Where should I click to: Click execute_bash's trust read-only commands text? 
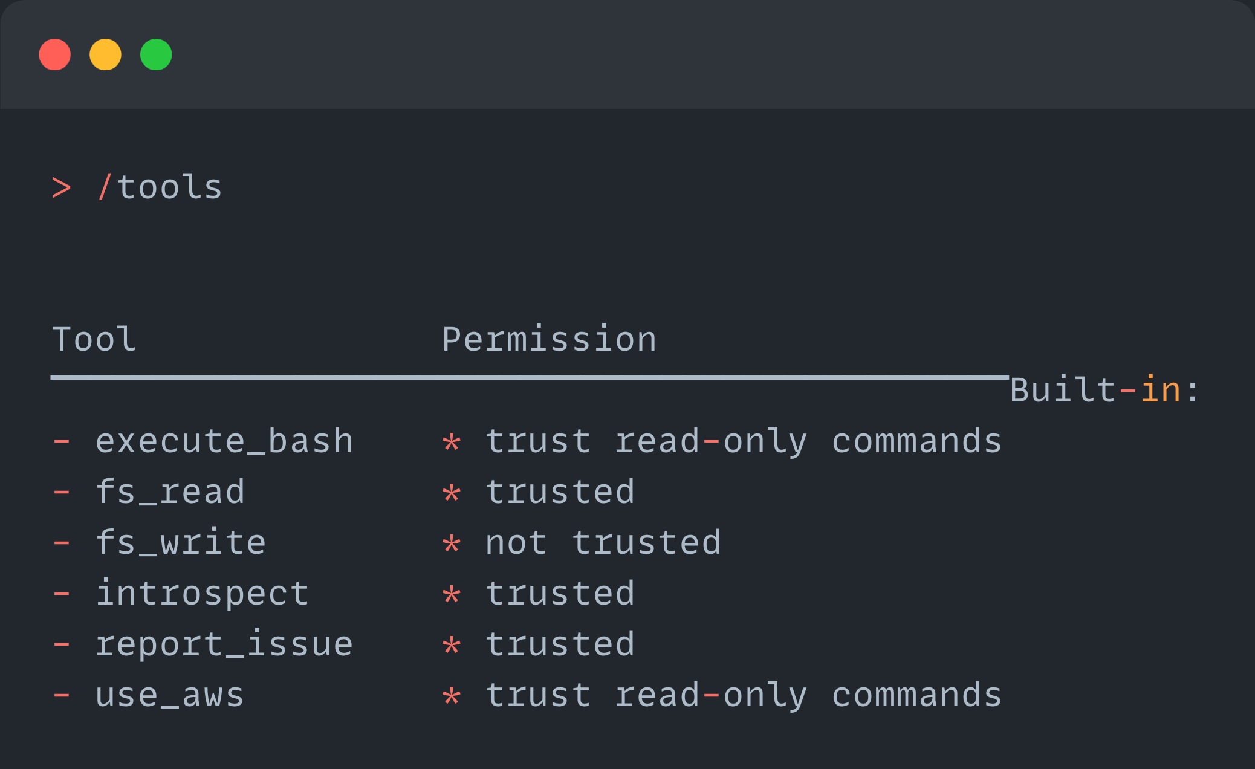[744, 441]
